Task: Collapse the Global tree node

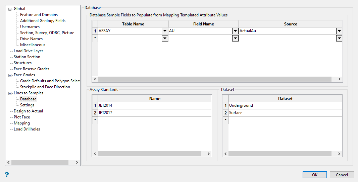Action: click(x=10, y=9)
